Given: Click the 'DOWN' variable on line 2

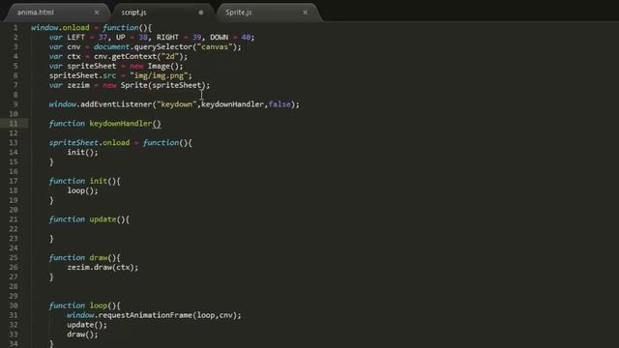Looking at the screenshot, I should coord(220,37).
